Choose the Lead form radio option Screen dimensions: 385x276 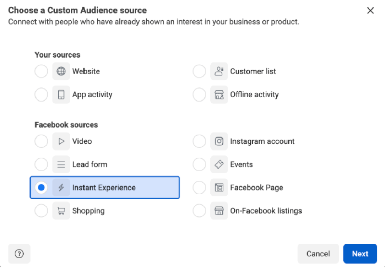click(41, 164)
